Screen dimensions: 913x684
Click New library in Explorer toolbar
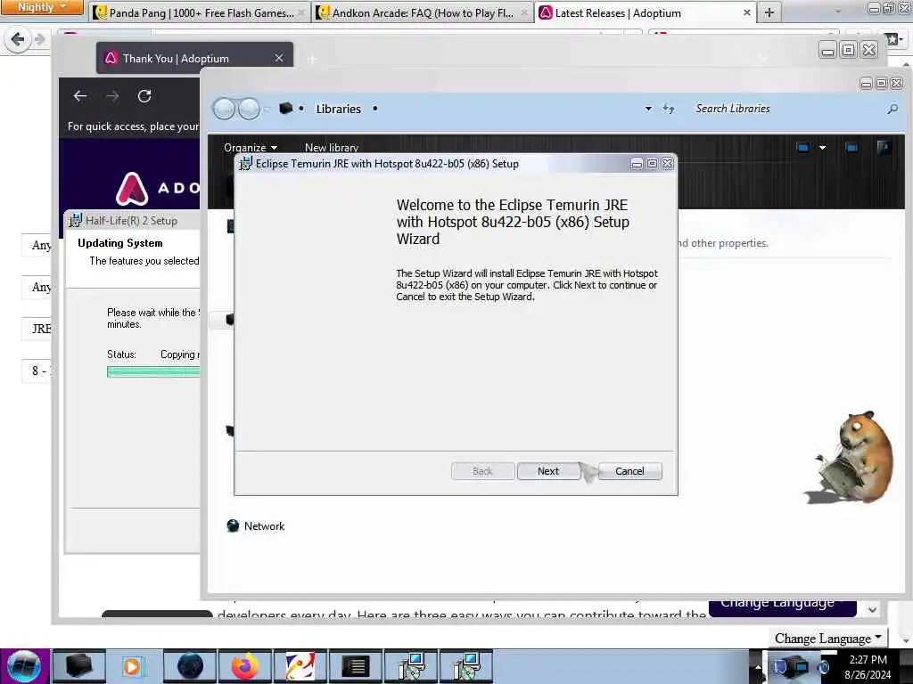click(332, 148)
